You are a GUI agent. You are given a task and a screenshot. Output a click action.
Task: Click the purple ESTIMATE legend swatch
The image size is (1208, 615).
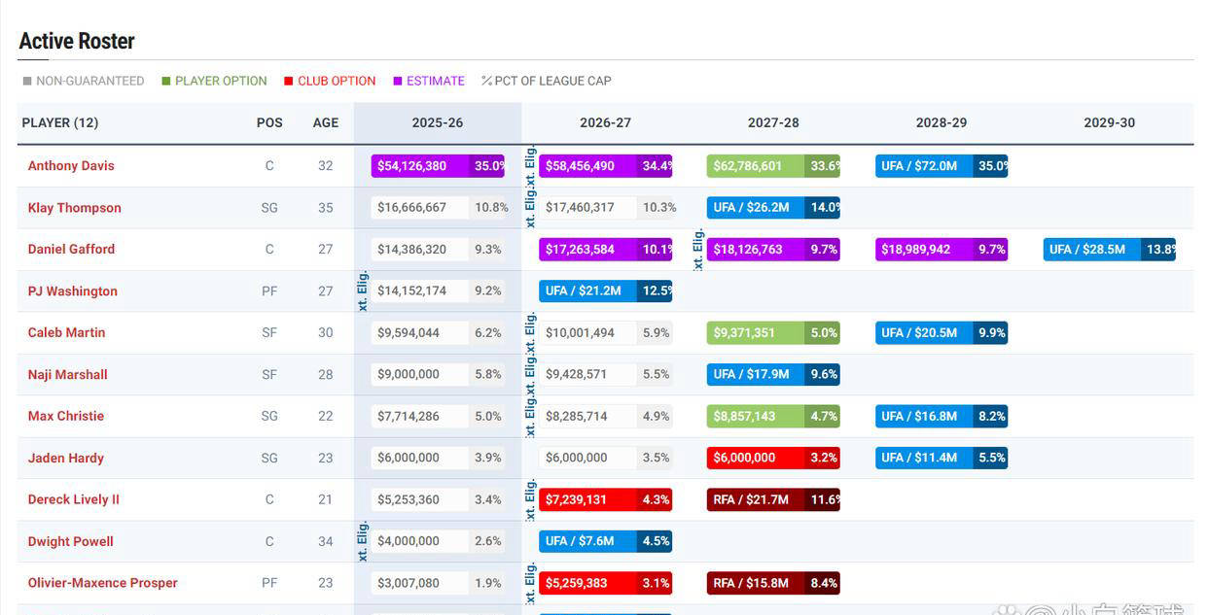coord(398,82)
